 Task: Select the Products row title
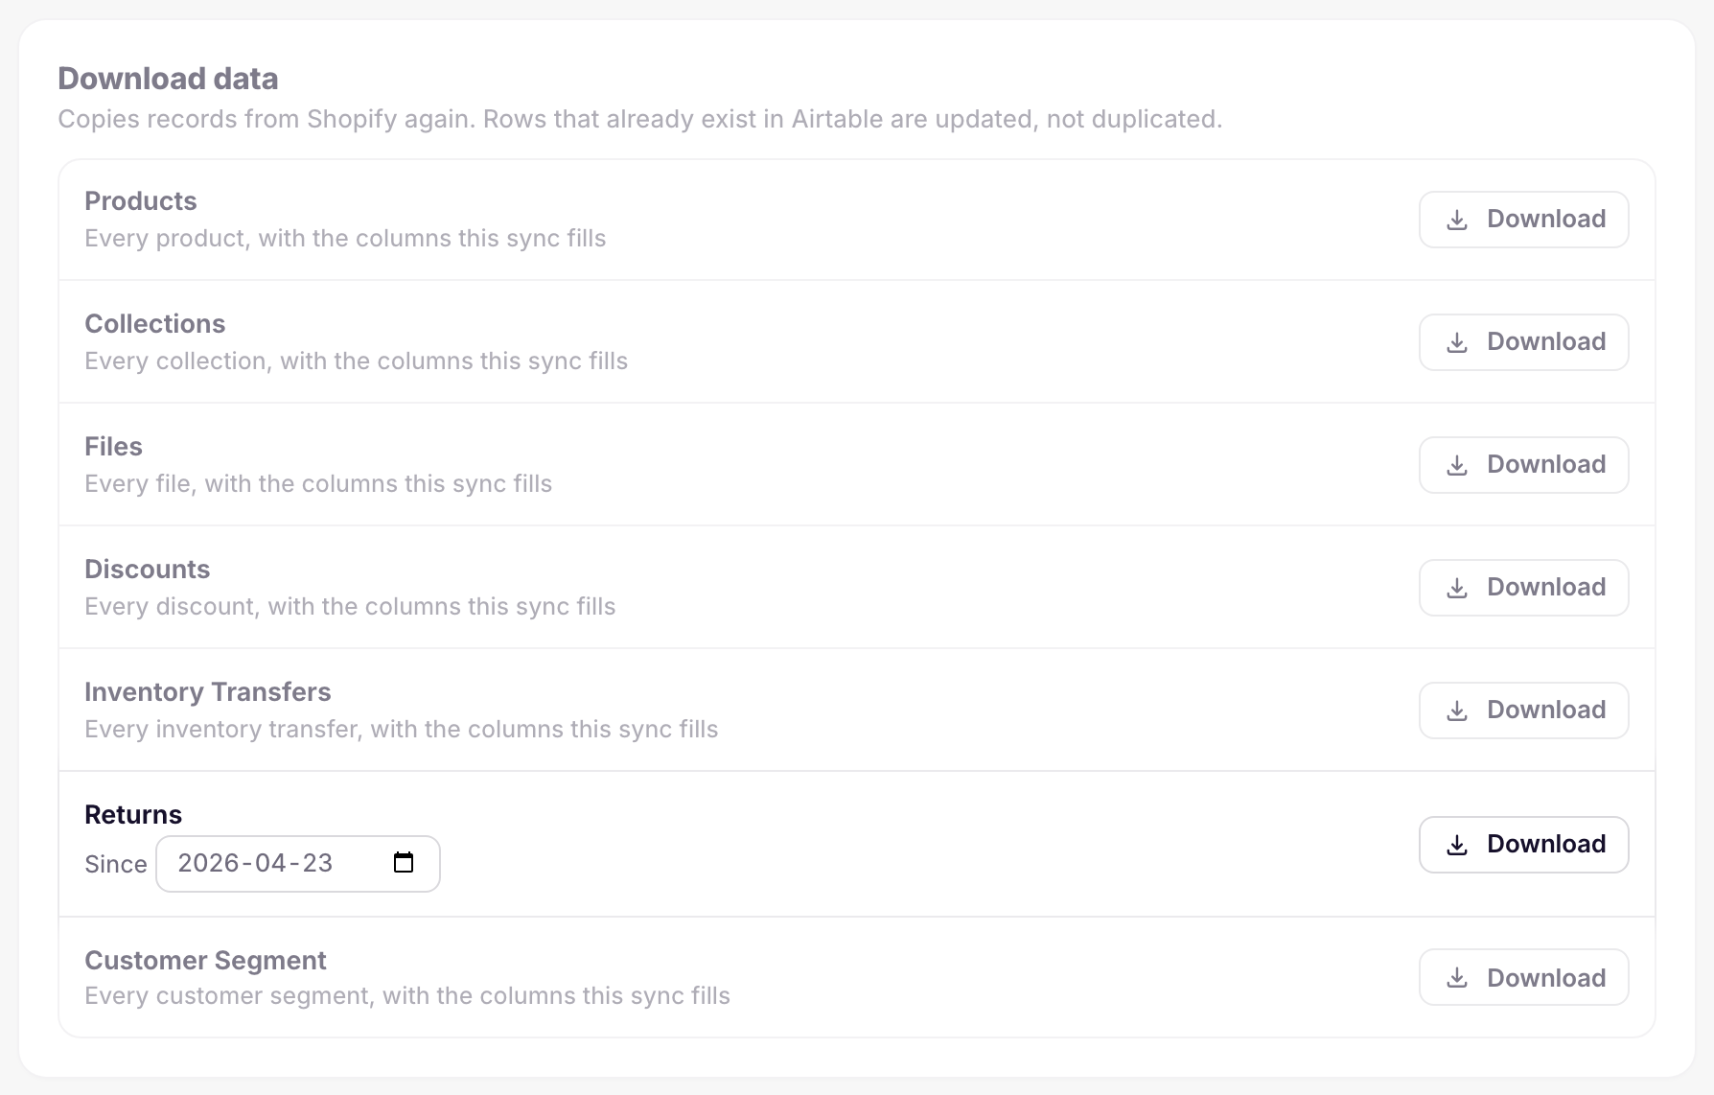tap(141, 201)
